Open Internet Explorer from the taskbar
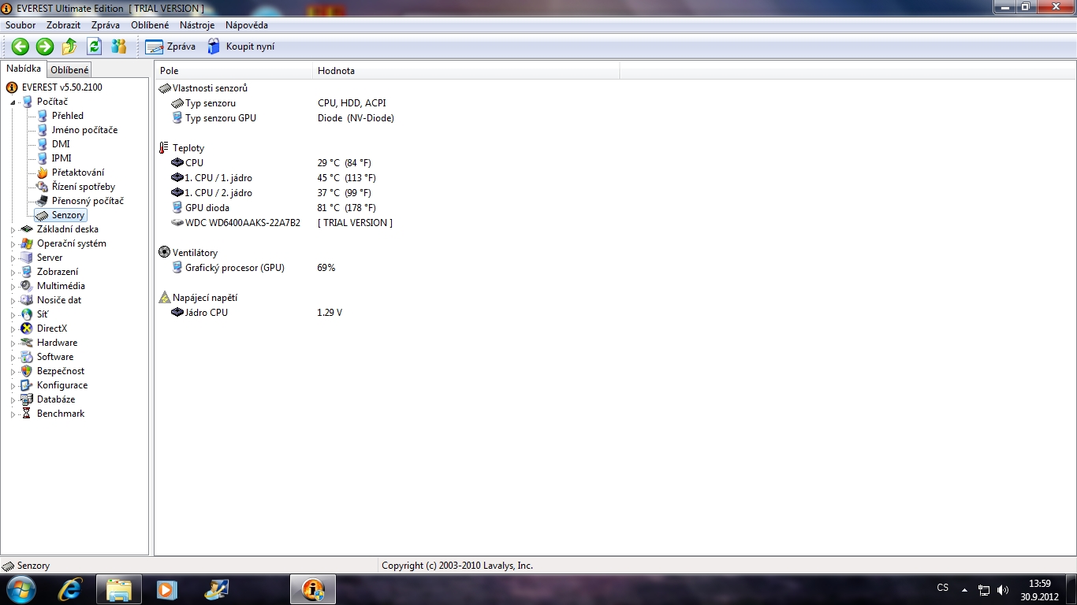1077x605 pixels. pos(70,589)
